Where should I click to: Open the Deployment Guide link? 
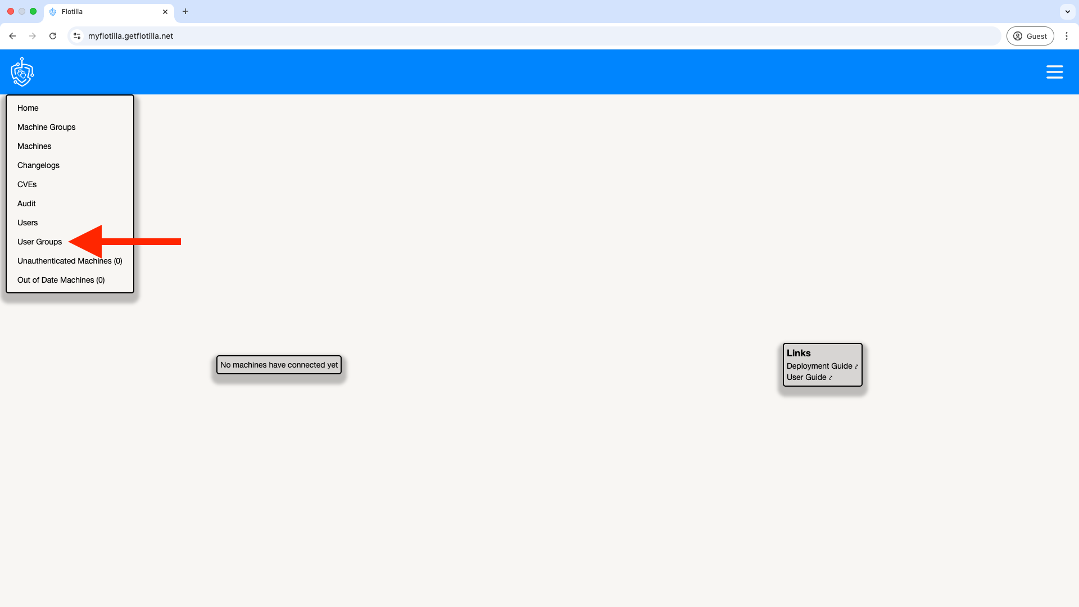[x=819, y=366]
